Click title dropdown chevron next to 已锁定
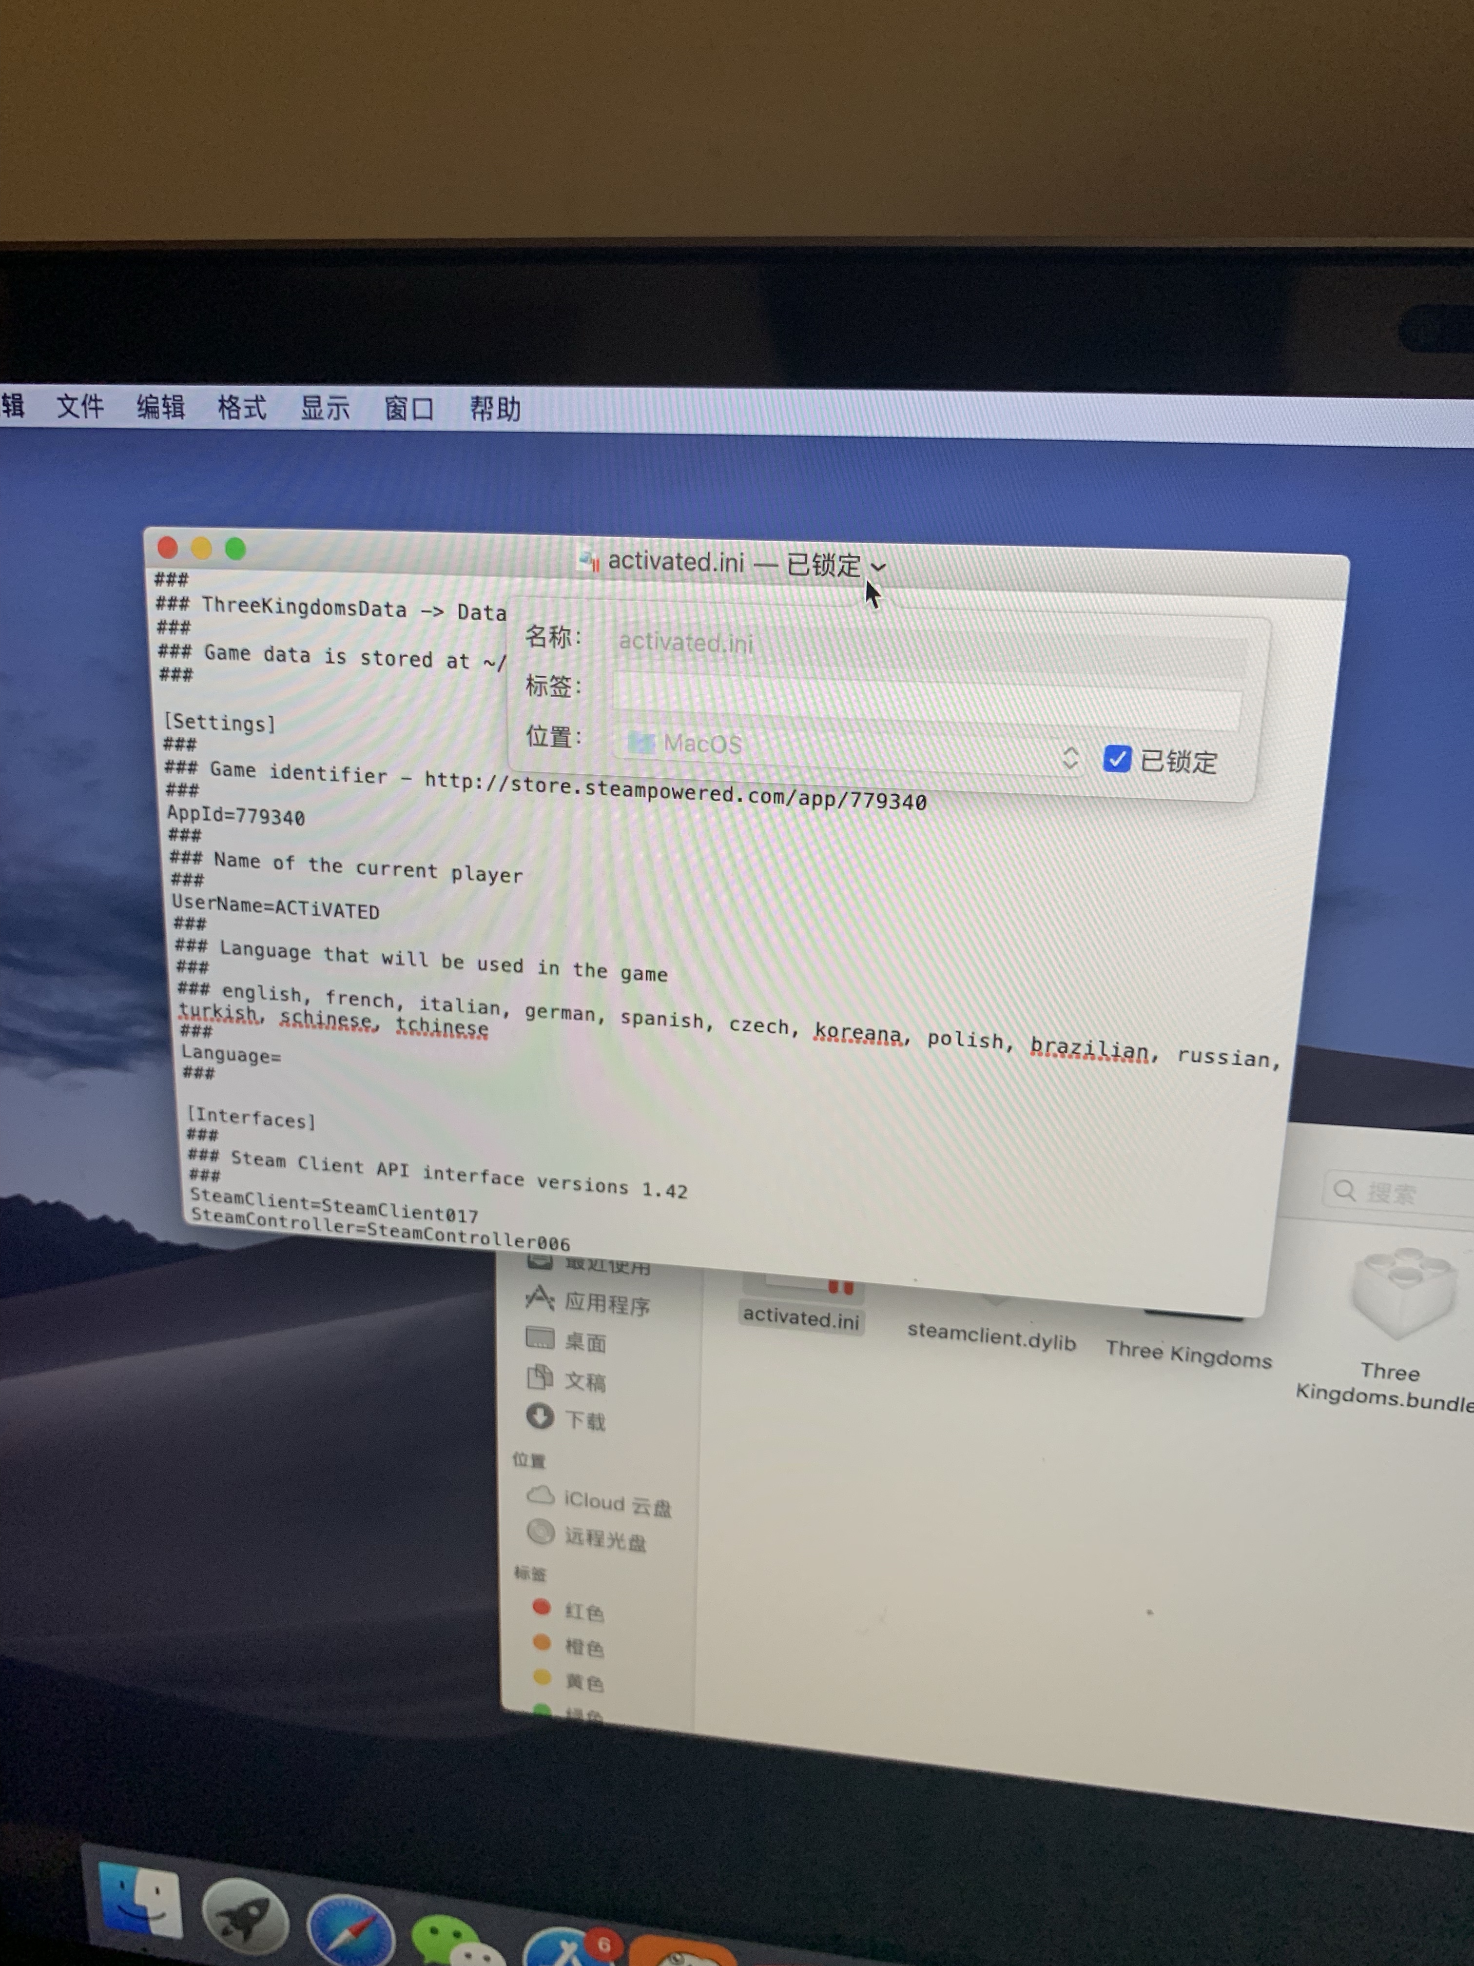The height and width of the screenshot is (1966, 1474). coord(878,566)
